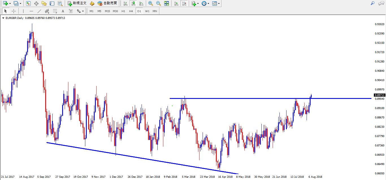Switch chart to line chart mode

tap(141, 3)
